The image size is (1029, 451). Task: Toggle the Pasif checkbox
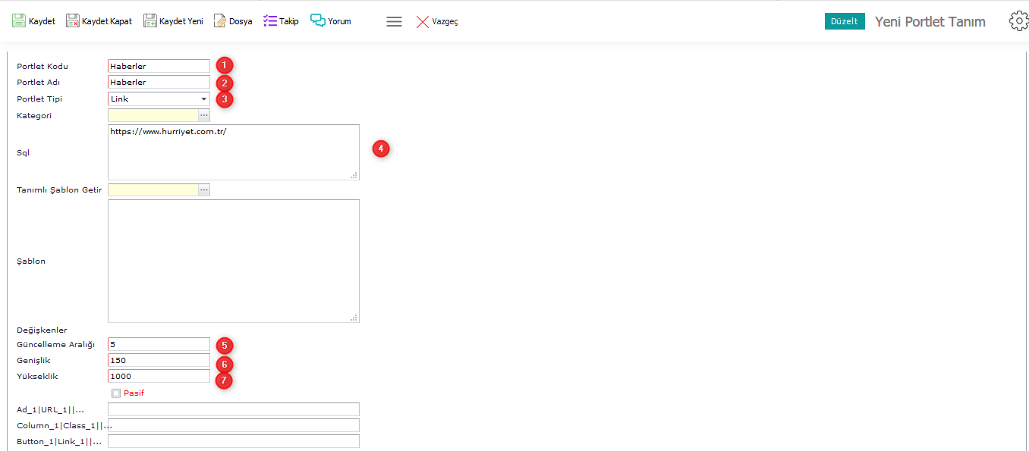pos(116,393)
